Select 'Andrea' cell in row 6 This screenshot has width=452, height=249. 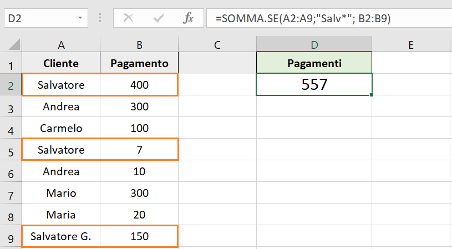(61, 171)
